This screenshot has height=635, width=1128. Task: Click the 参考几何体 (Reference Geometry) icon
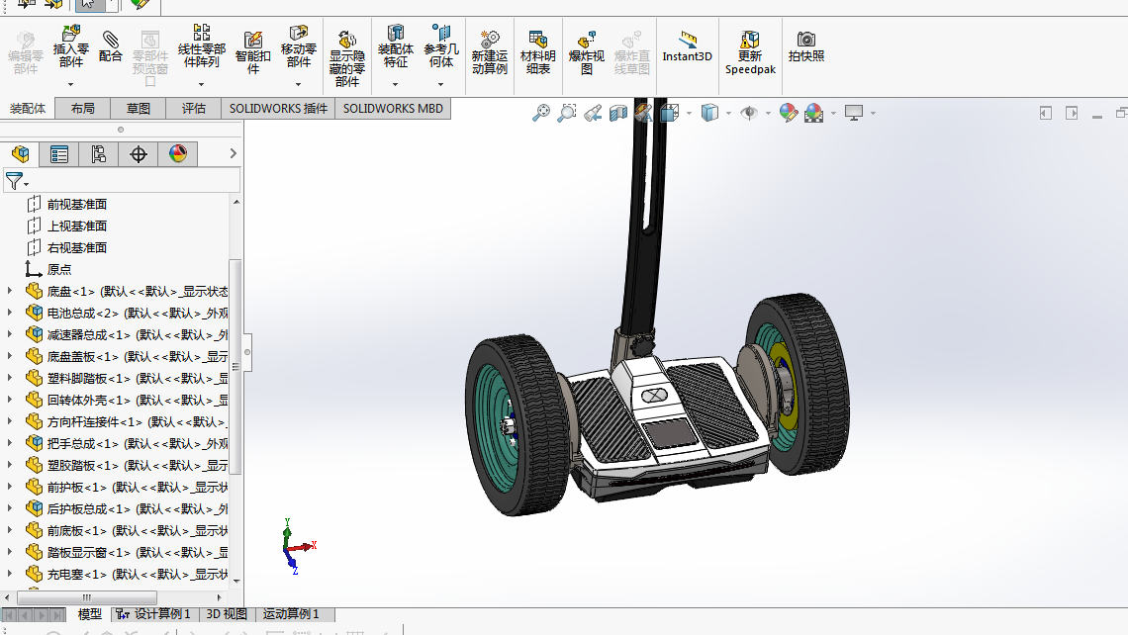[440, 46]
